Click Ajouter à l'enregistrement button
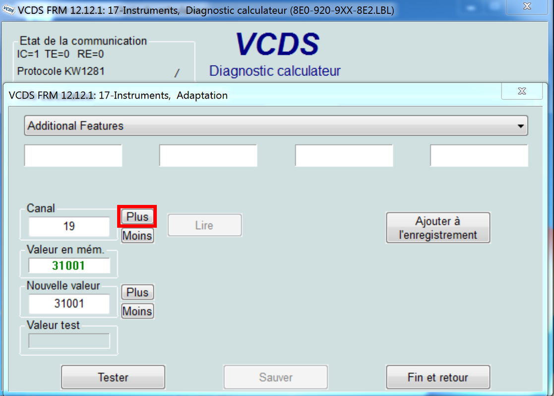554x396 pixels. pos(437,228)
